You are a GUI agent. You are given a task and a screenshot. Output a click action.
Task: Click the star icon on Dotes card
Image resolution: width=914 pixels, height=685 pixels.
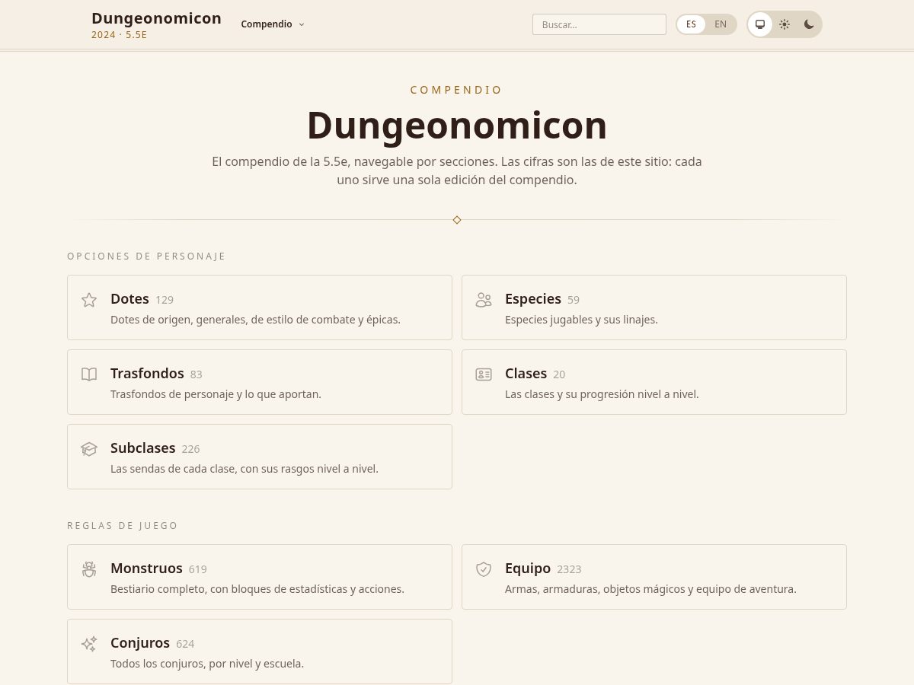pos(89,300)
